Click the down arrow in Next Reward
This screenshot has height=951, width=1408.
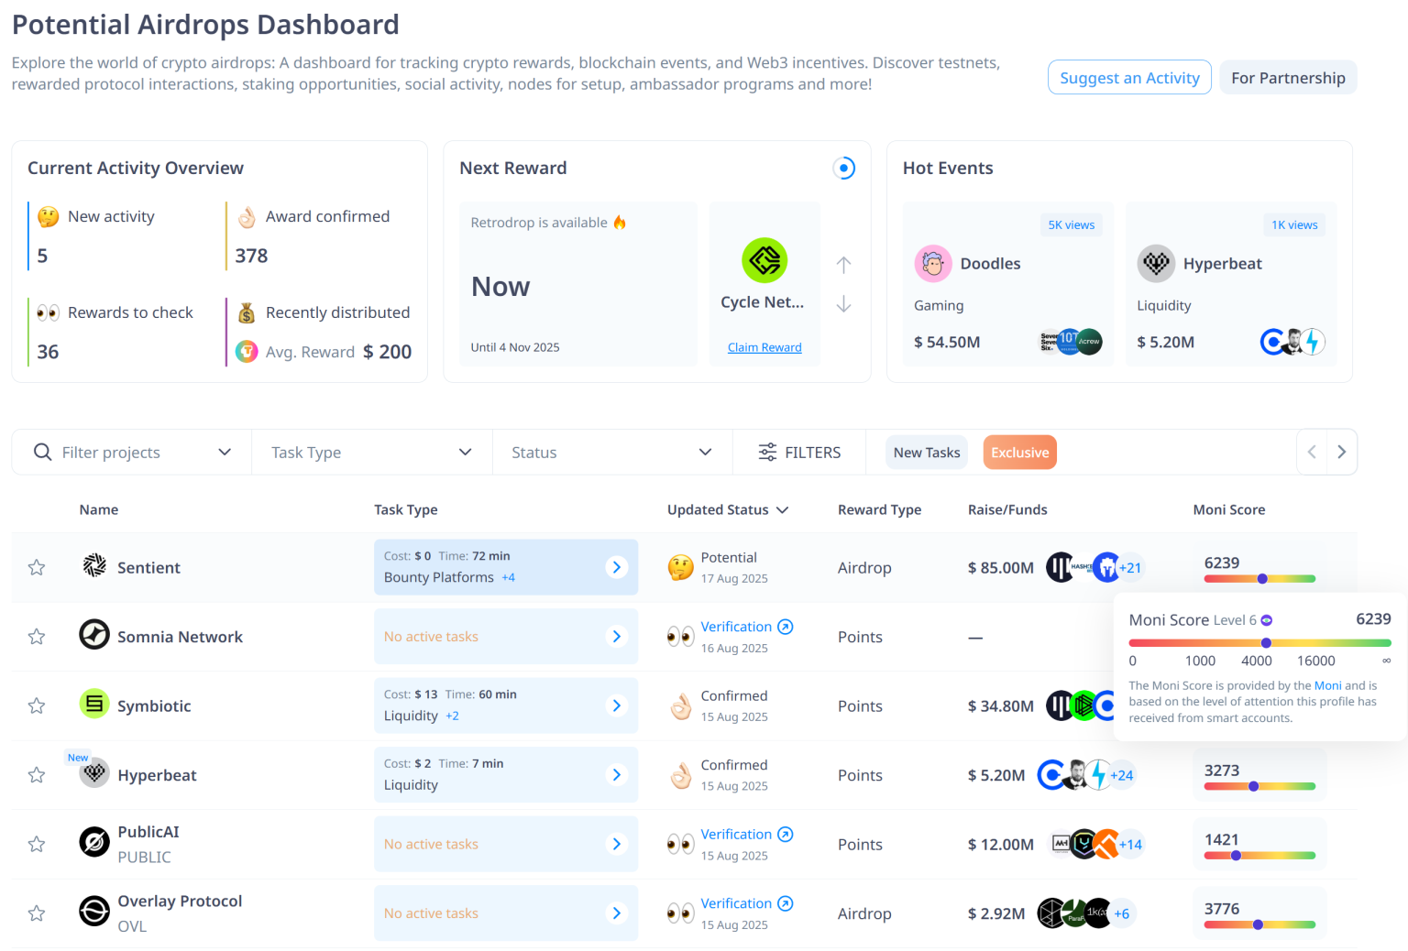click(843, 304)
